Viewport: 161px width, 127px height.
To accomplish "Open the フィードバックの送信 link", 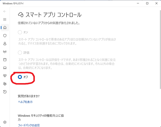I will point(29,125).
